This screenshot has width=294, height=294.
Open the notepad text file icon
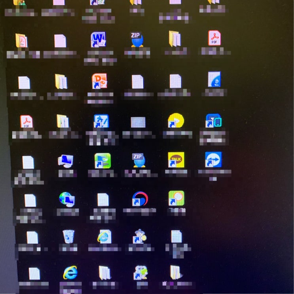click(176, 236)
